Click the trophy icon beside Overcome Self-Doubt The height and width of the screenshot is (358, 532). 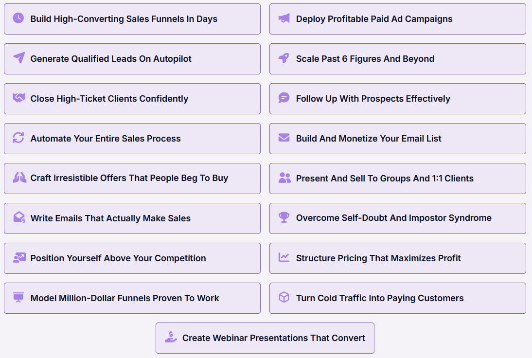284,218
